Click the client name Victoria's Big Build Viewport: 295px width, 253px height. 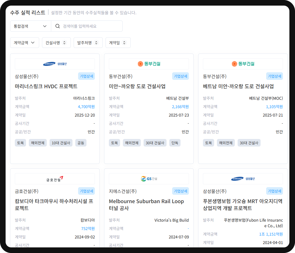172,220
